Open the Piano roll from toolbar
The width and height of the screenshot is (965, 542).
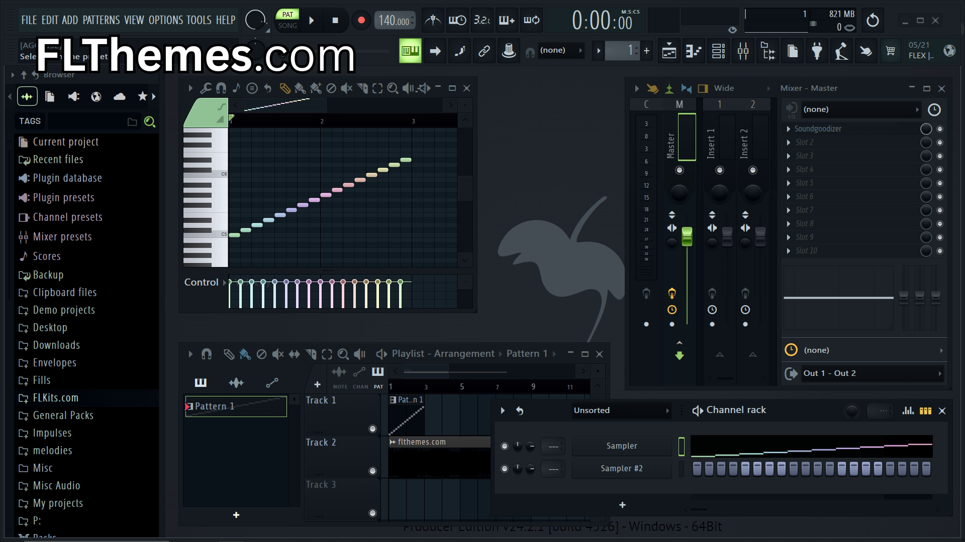(694, 51)
